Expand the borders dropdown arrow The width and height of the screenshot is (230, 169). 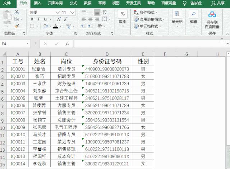click(37, 26)
